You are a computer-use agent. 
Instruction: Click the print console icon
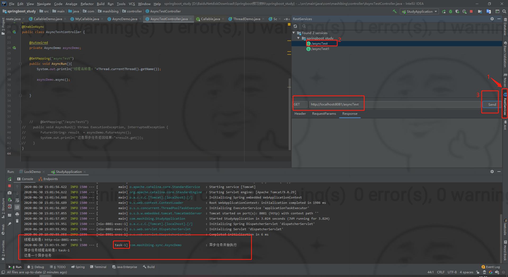[x=17, y=214]
